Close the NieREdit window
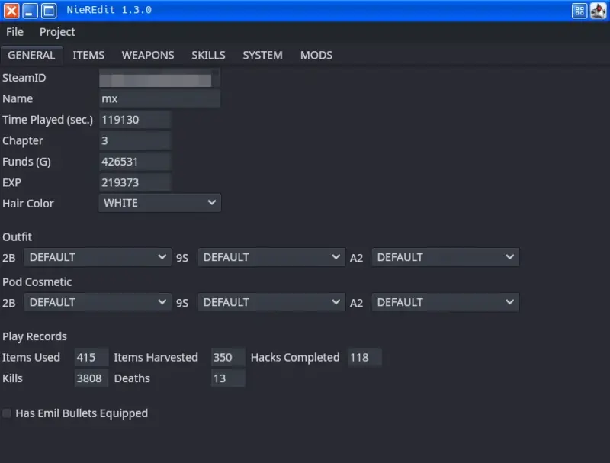The image size is (610, 463). (11, 11)
